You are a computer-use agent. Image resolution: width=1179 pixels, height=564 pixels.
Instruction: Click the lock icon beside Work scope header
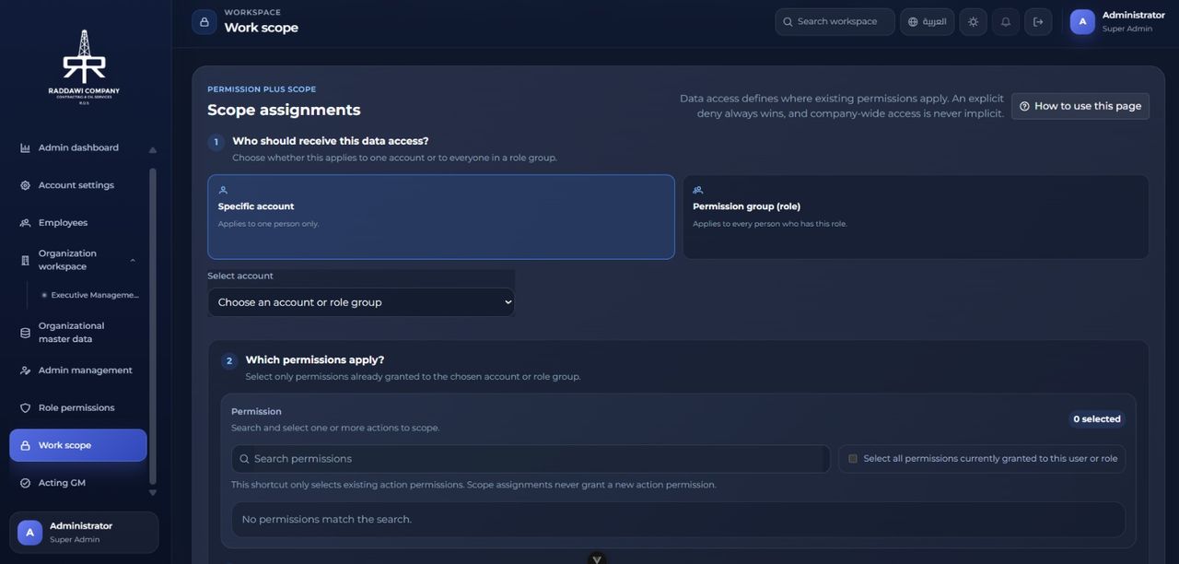204,22
